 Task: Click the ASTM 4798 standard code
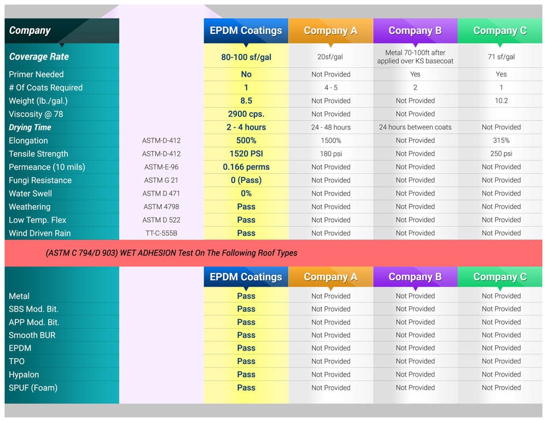tap(161, 207)
